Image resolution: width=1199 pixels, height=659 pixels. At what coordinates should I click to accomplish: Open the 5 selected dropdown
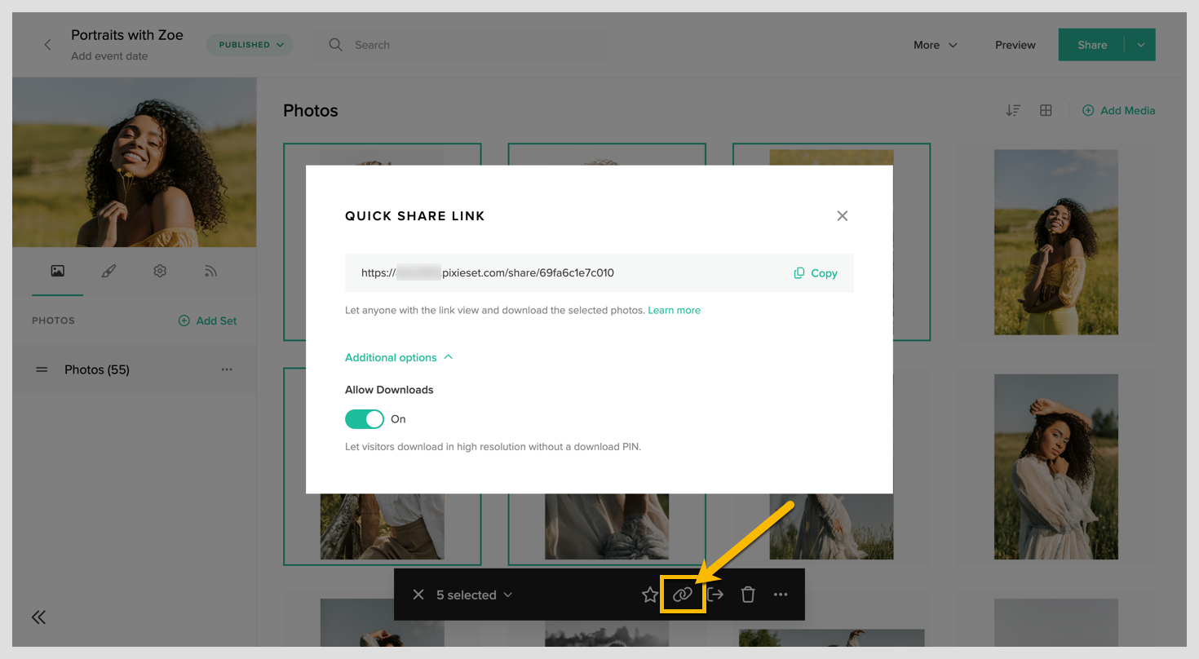click(474, 595)
